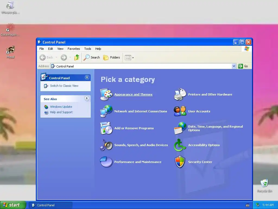Click the Windows flag logo in menu bar
The height and width of the screenshot is (209, 278).
(x=247, y=49)
